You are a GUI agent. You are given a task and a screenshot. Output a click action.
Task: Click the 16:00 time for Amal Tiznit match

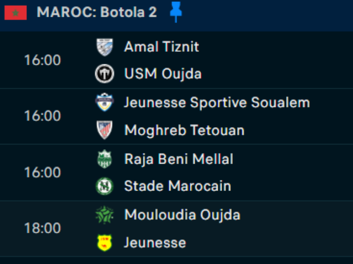[42, 60]
